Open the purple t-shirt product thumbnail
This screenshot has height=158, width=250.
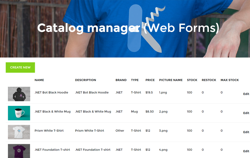(19, 151)
